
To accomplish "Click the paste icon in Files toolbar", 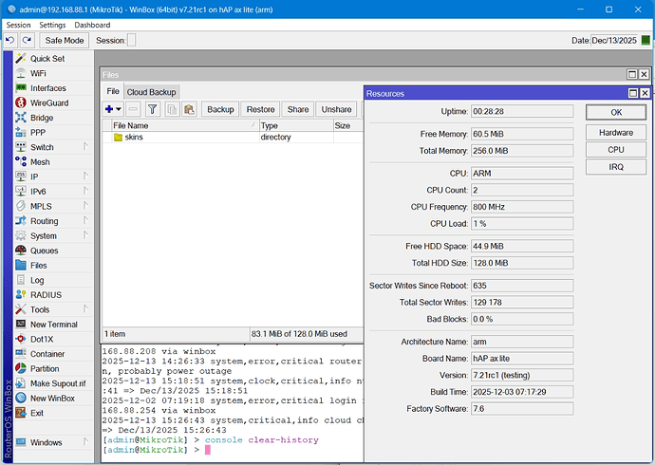I will (x=189, y=109).
